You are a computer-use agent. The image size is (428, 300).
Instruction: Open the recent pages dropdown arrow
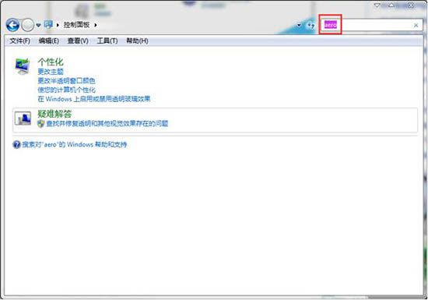[38, 25]
